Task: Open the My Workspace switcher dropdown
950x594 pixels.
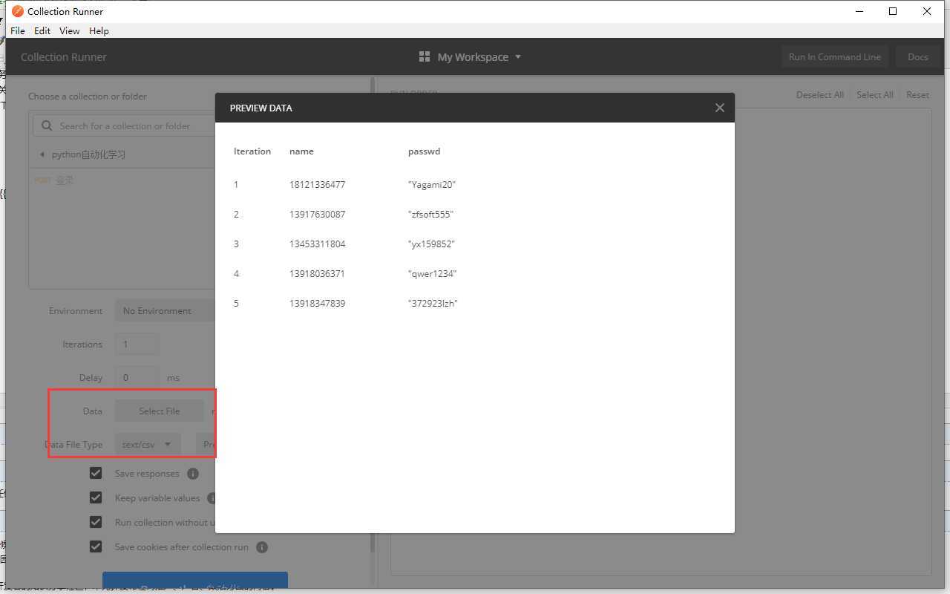Action: [x=471, y=57]
